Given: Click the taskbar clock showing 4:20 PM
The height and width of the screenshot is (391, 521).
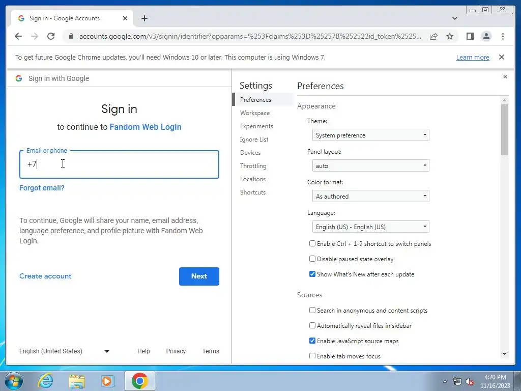Looking at the screenshot, I should [x=495, y=381].
